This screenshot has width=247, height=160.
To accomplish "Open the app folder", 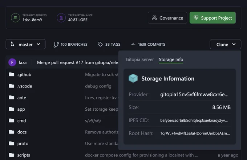I will (x=21, y=109).
